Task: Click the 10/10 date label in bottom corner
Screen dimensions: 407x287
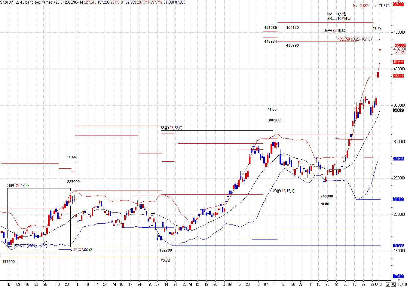Action: click(x=402, y=284)
